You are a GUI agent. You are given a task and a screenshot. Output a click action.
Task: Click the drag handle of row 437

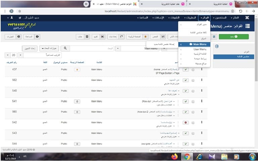(202, 69)
